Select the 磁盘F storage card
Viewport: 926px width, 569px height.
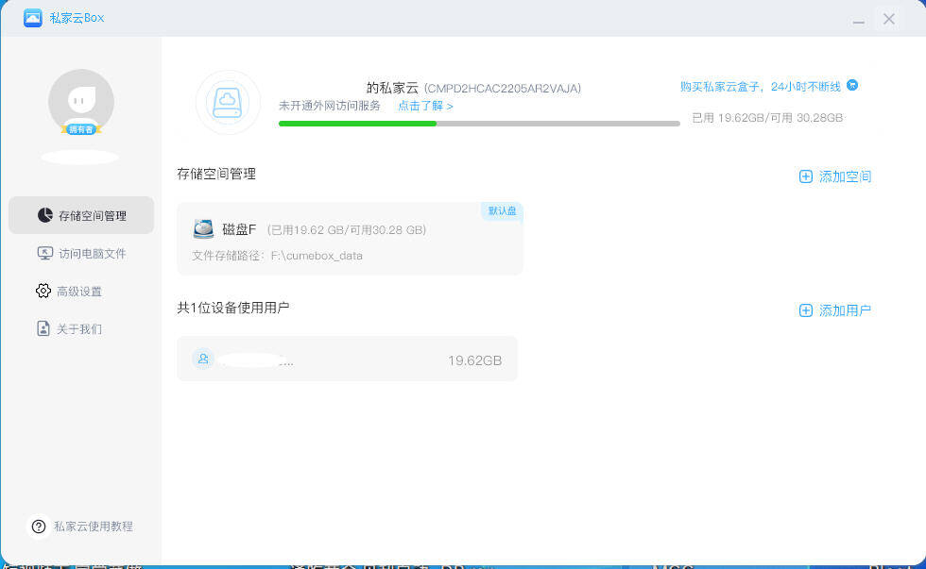point(350,239)
